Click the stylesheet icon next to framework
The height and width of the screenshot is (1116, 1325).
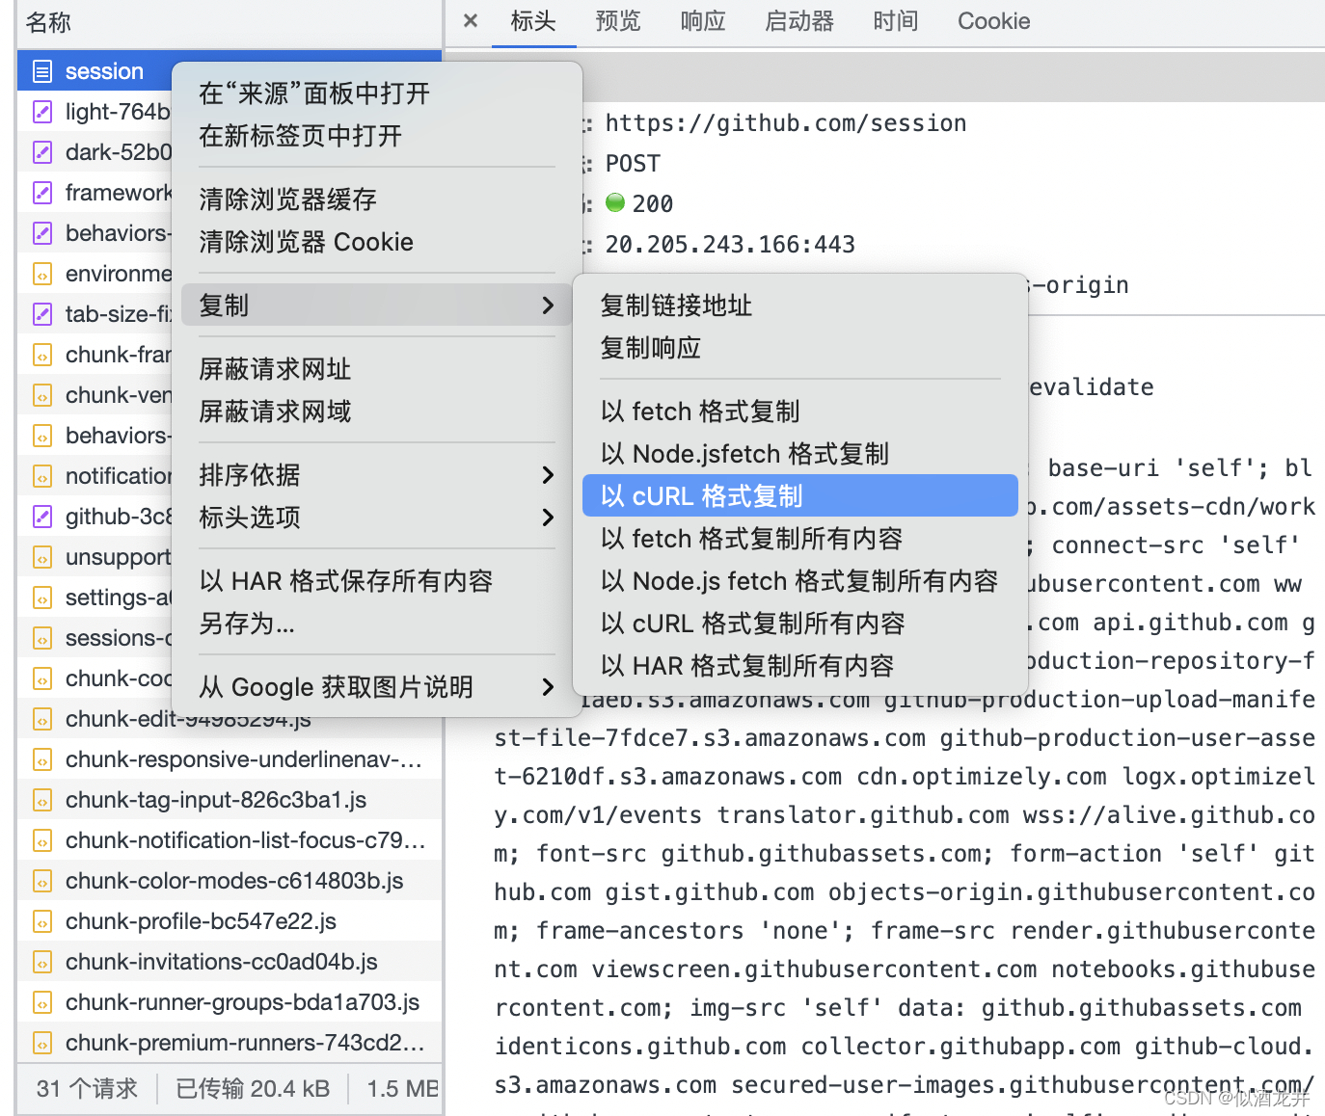coord(42,193)
